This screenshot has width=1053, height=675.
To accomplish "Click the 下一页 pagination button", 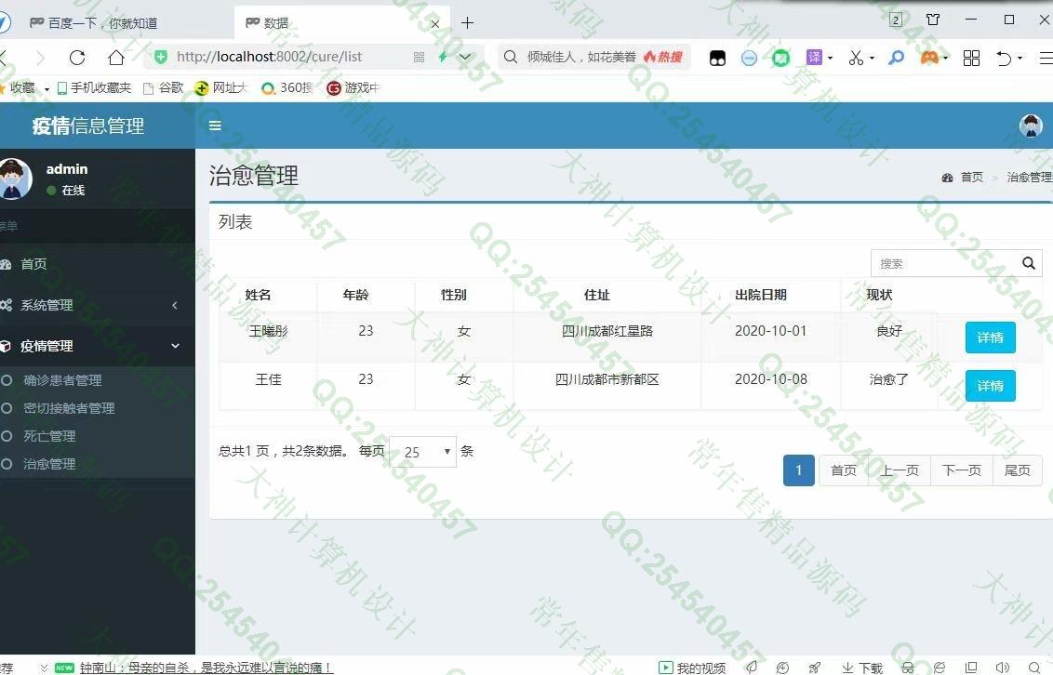I will [x=962, y=470].
